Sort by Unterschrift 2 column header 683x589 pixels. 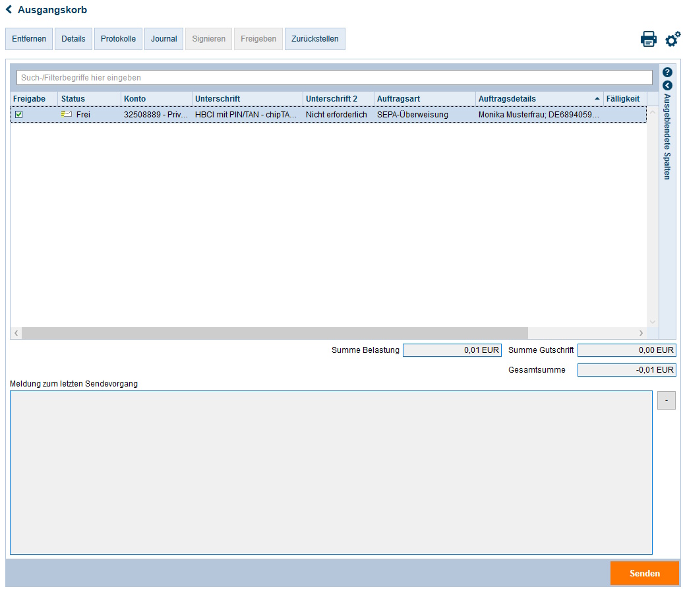(338, 99)
